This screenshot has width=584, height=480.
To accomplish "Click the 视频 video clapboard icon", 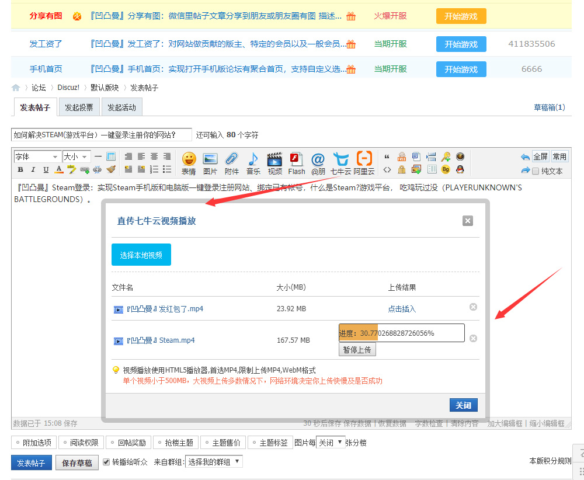I will click(275, 164).
